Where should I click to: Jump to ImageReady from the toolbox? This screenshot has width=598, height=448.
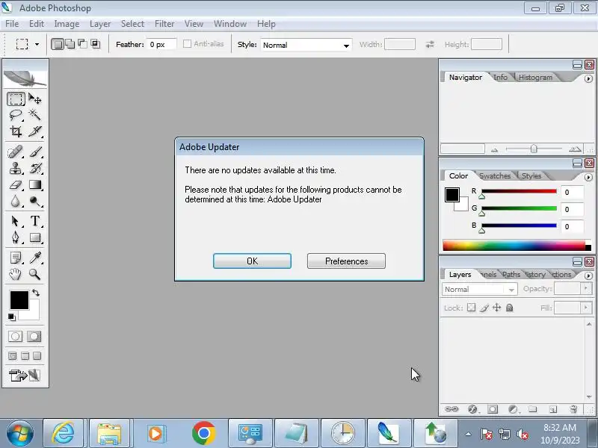pos(25,376)
